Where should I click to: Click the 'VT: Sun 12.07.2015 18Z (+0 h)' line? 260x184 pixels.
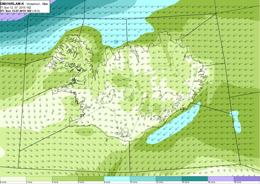point(20,11)
